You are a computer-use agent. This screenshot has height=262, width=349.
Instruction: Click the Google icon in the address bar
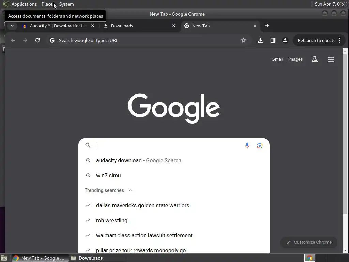coord(52,40)
